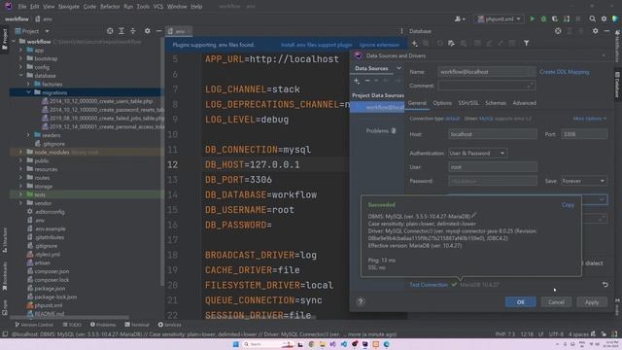Expand the seeders folder
This screenshot has height=350, width=622.
(x=28, y=135)
